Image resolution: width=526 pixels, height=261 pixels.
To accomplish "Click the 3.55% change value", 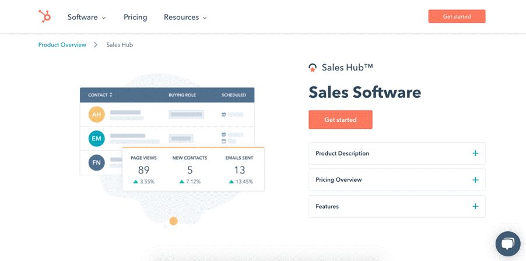I will [147, 182].
